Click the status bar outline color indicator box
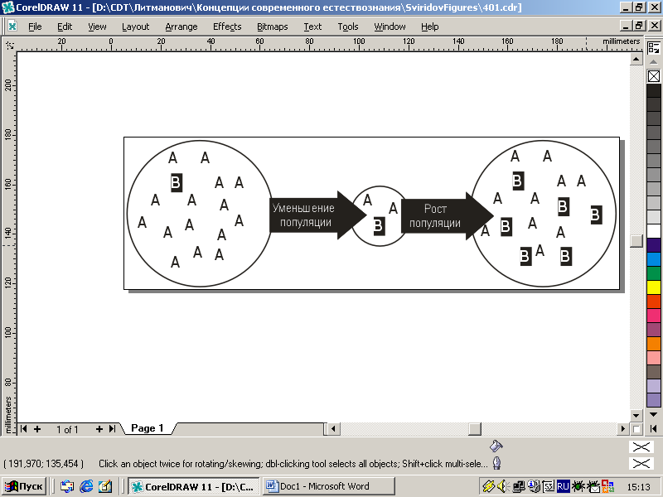The height and width of the screenshot is (497, 663). click(x=641, y=464)
